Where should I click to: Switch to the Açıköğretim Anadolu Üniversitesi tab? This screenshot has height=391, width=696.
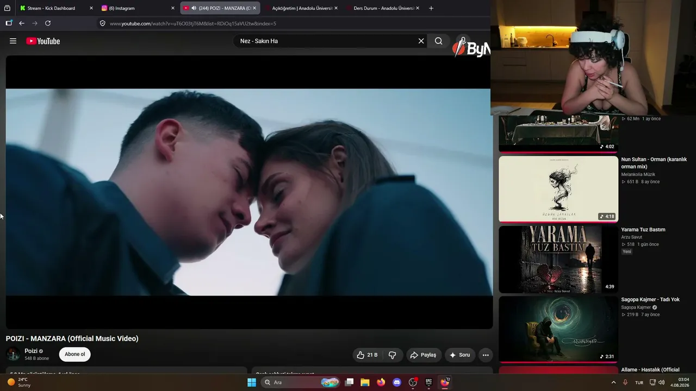click(302, 8)
